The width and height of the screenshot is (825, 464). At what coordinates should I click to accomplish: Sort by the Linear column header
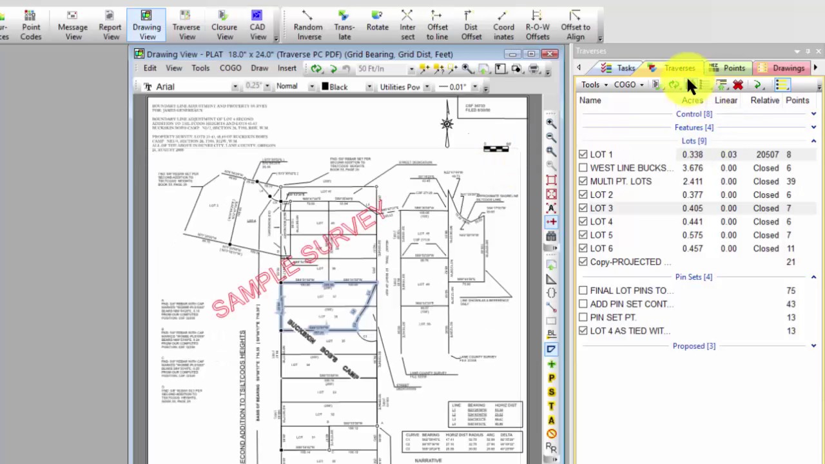[x=726, y=101]
